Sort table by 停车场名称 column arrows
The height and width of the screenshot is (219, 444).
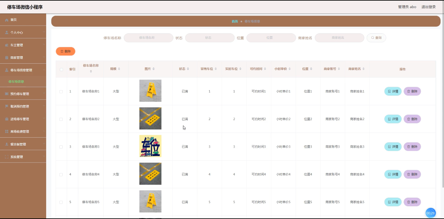click(x=91, y=71)
